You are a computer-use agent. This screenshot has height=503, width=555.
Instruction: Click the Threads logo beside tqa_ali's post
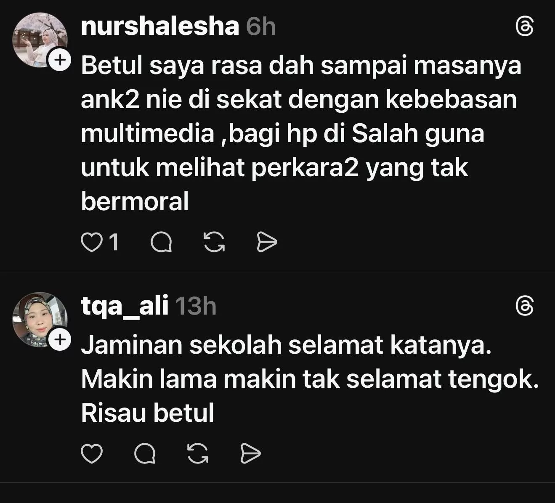pos(524,306)
